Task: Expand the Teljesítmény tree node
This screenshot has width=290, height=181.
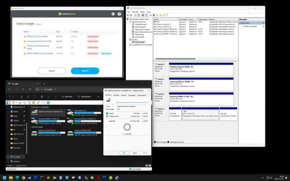Action: point(130,34)
